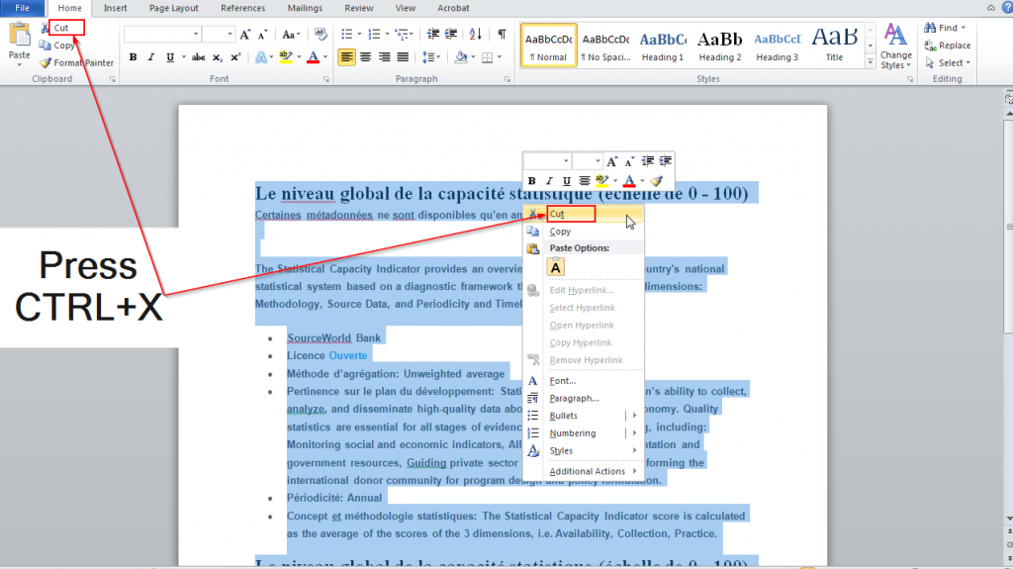Switch to the Mailings tab

tap(305, 8)
